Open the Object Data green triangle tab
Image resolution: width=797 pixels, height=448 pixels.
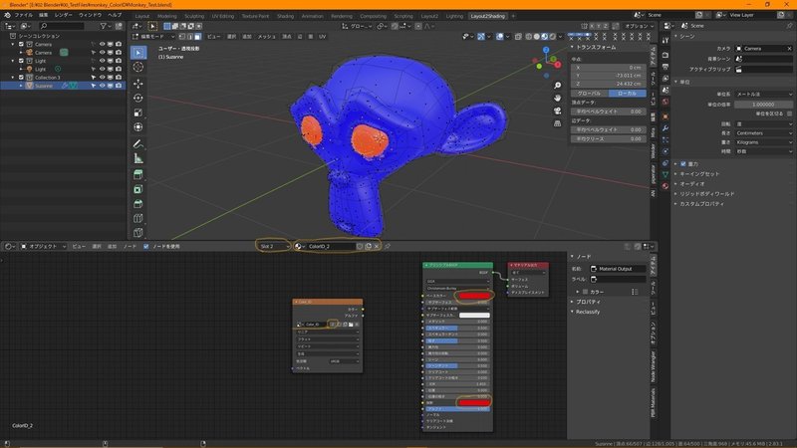click(x=665, y=174)
